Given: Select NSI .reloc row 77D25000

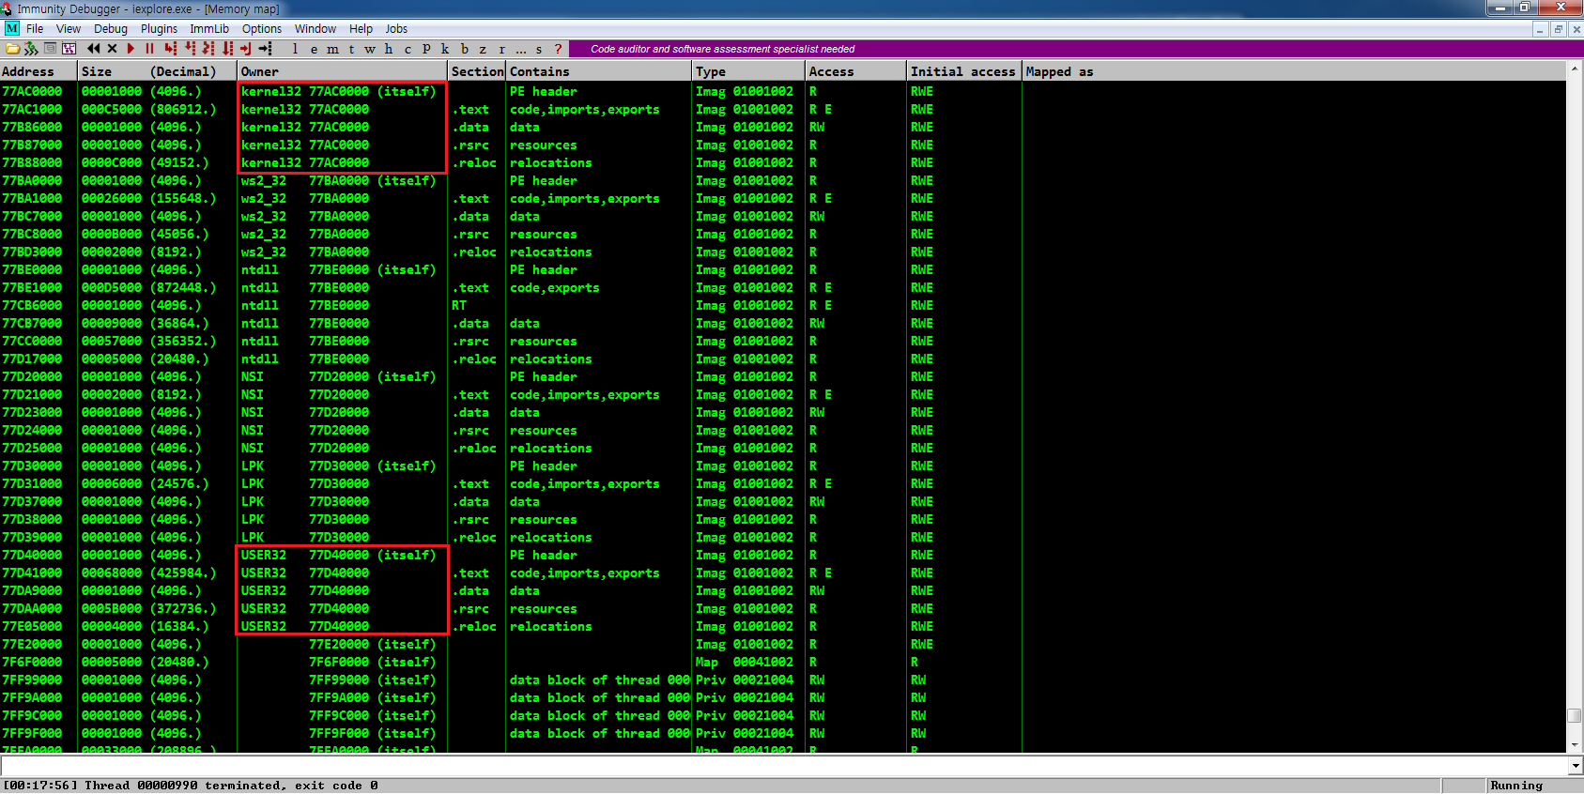Looking at the screenshot, I should (x=783, y=449).
